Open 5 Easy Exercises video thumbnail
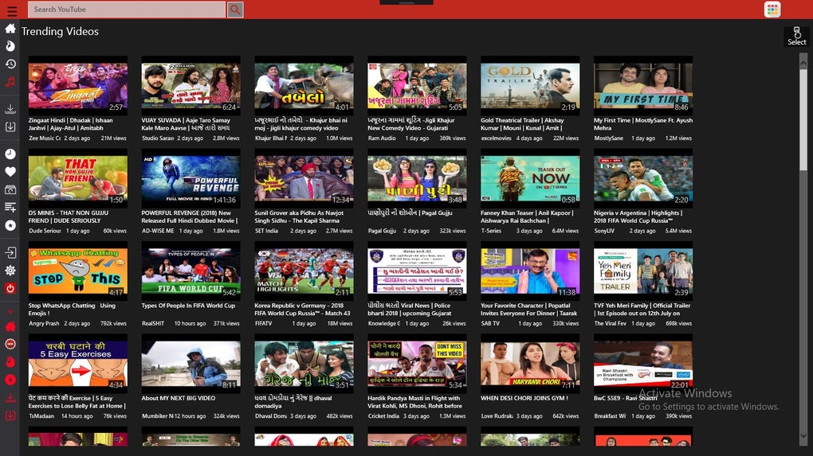 click(78, 364)
